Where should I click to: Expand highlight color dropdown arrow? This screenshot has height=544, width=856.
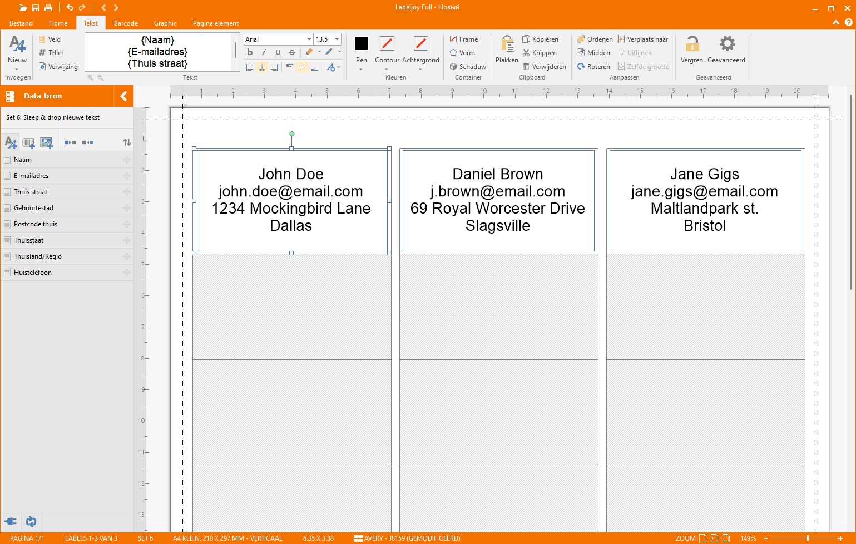pyautogui.click(x=319, y=52)
